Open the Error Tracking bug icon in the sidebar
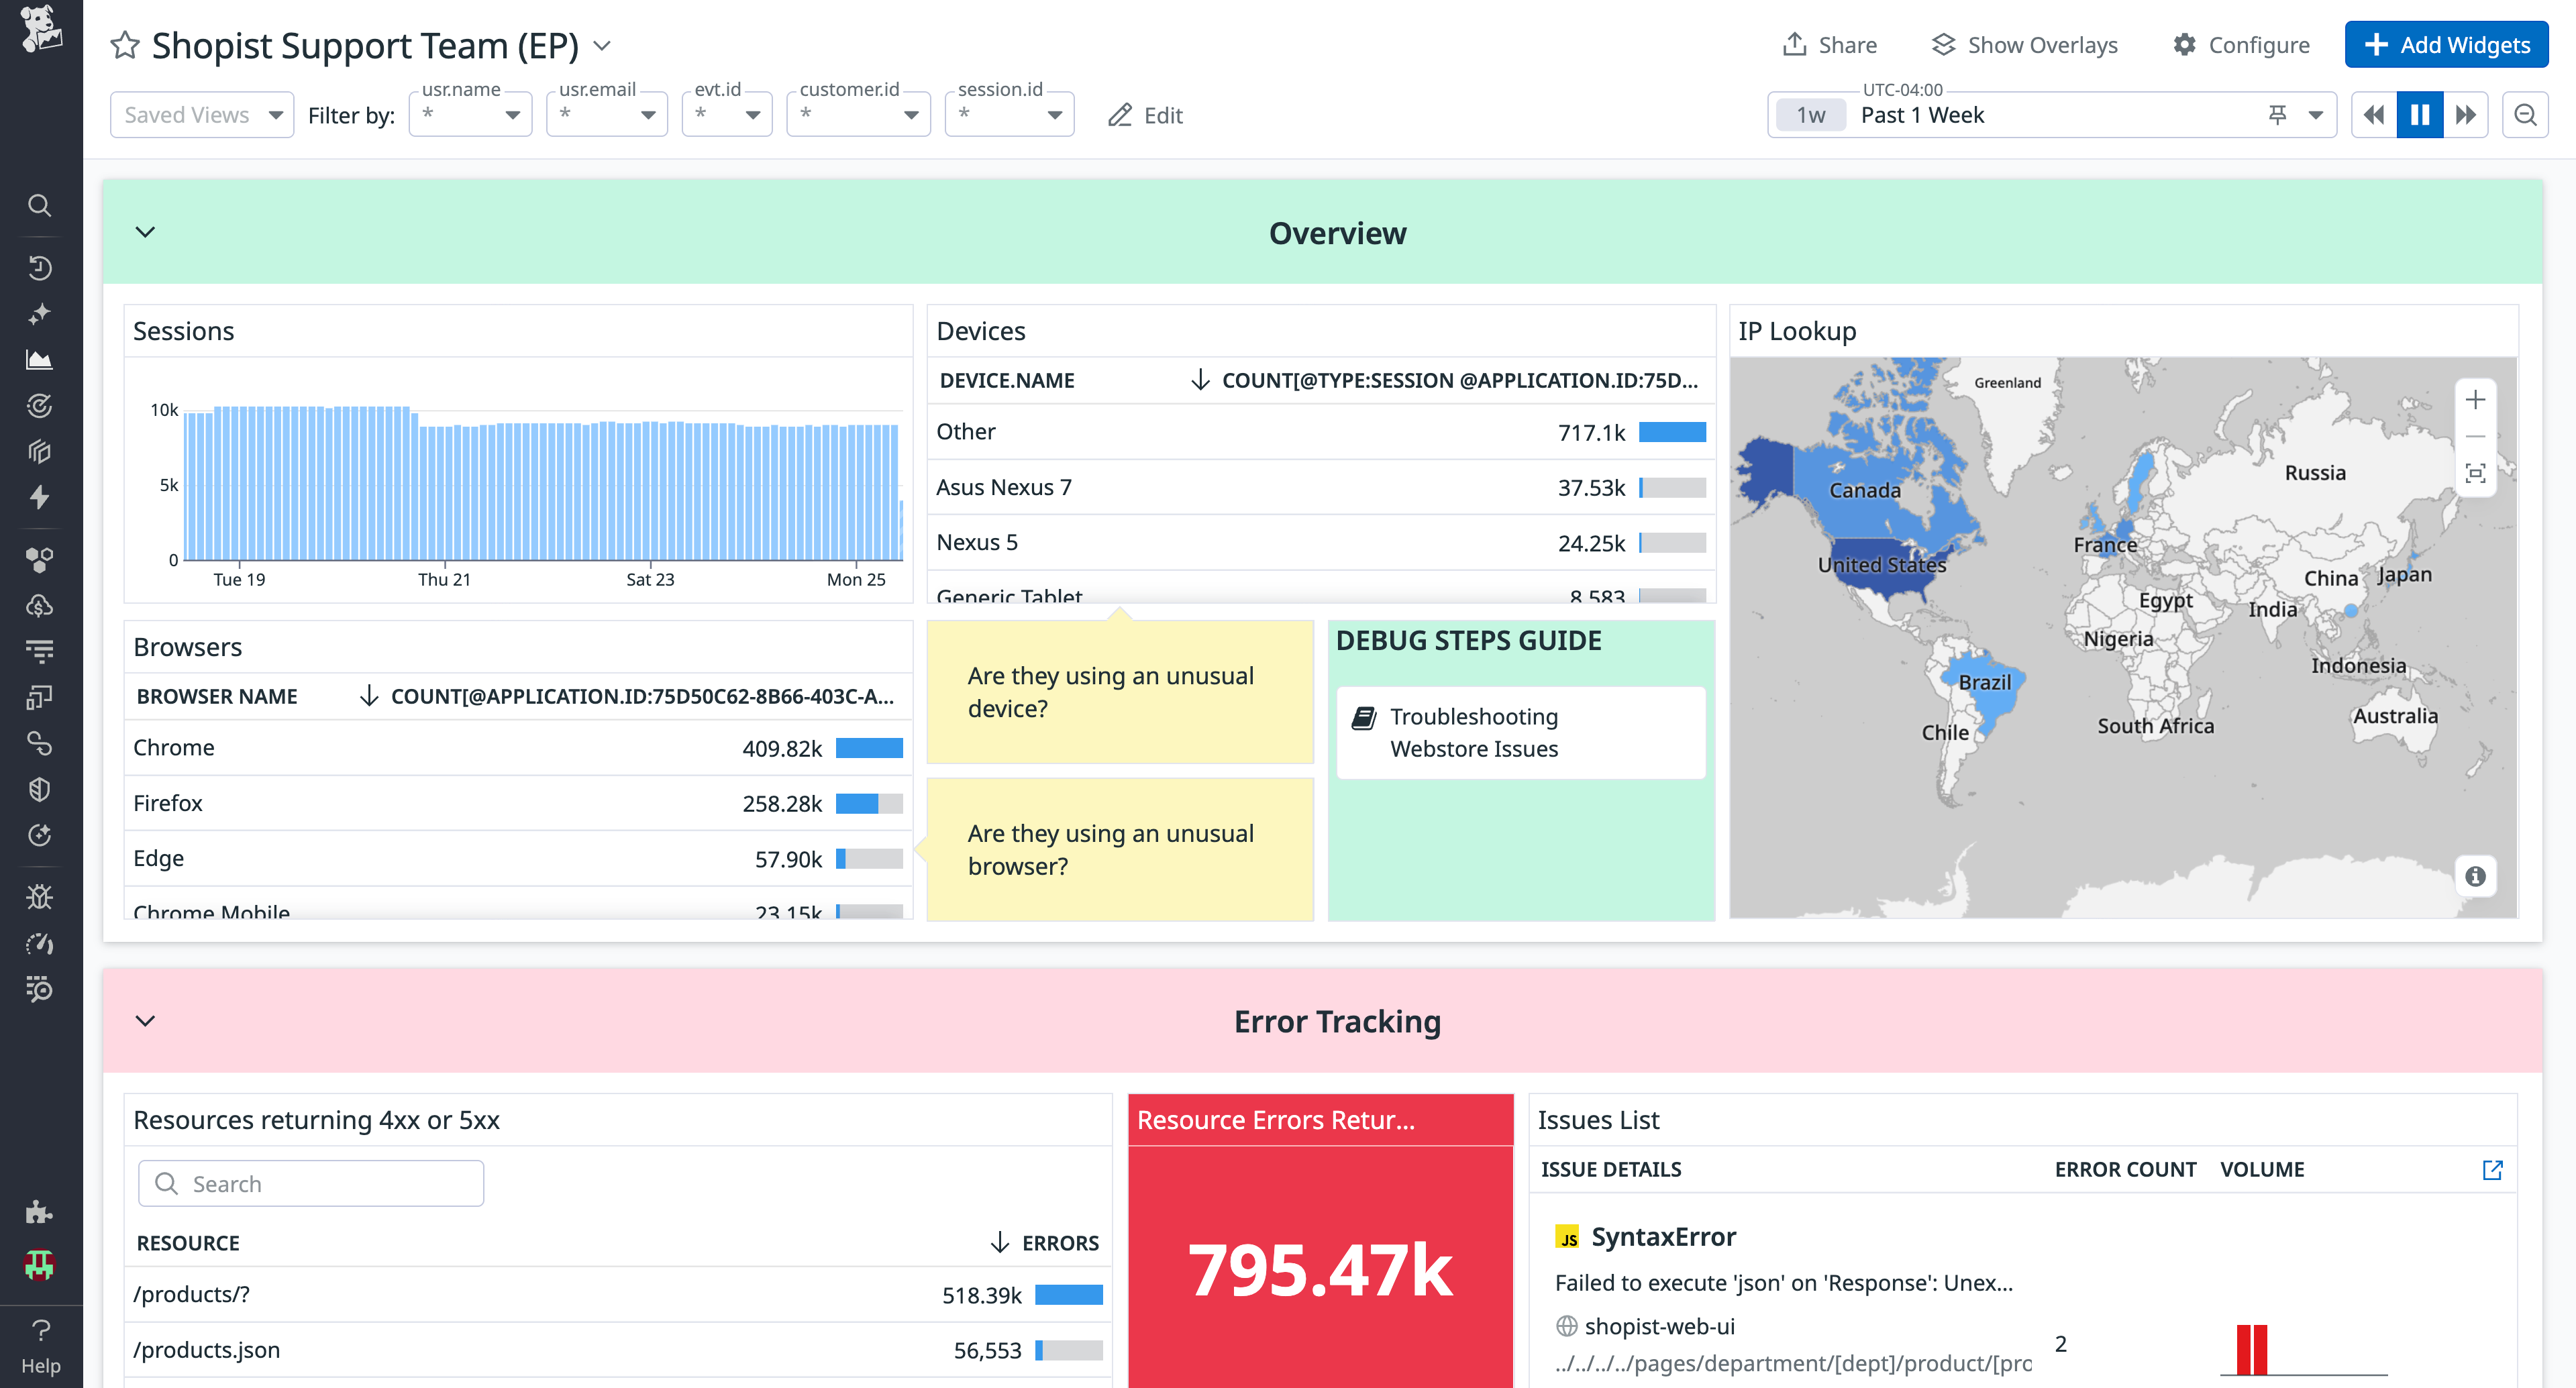This screenshot has height=1388, width=2576. point(40,896)
